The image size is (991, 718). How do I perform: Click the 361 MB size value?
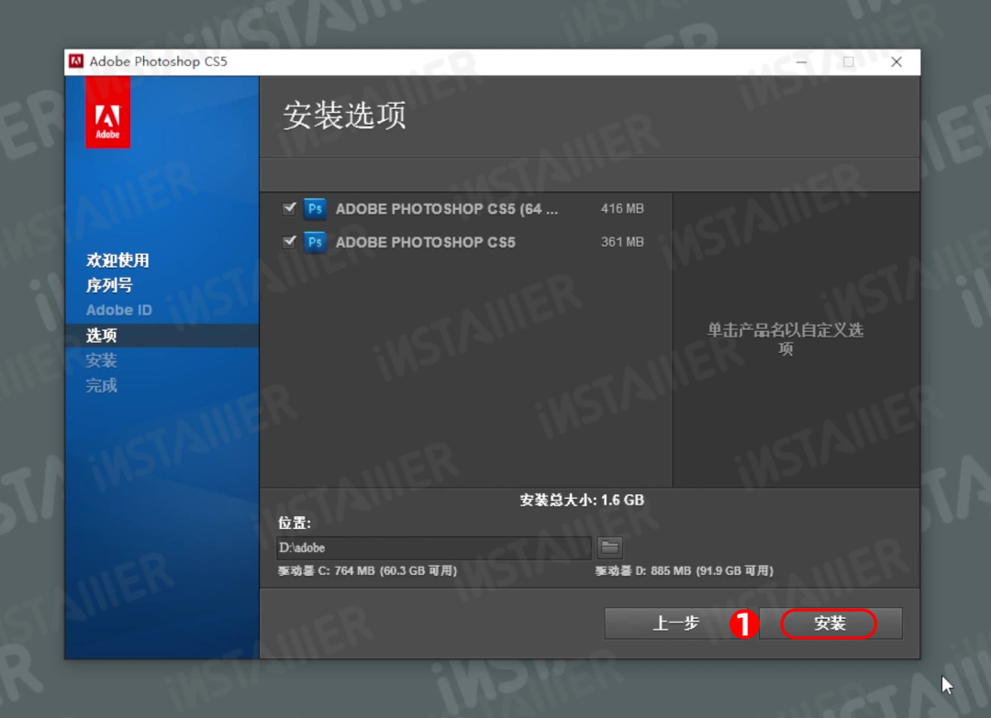coord(622,242)
